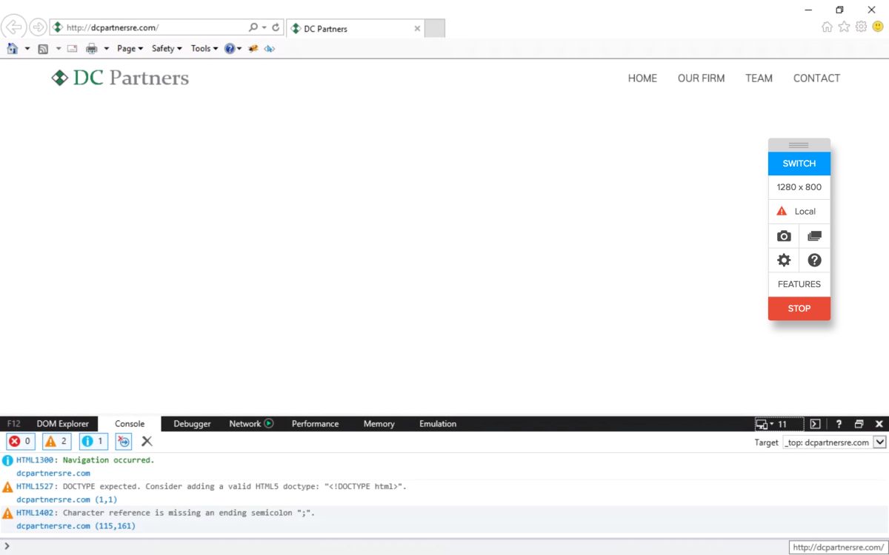
Task: Click OUR FIRM navigation link
Action: [x=701, y=78]
